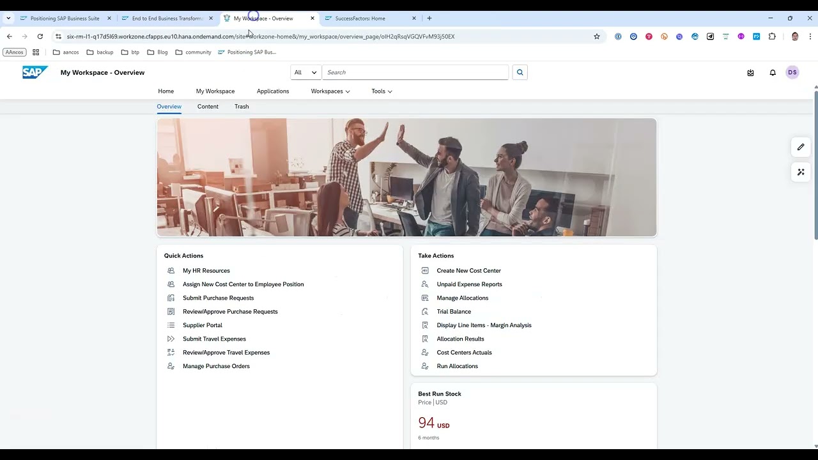Switch to Positioning SAP Business Suite tab
Viewport: 818px width, 460px height.
65,19
